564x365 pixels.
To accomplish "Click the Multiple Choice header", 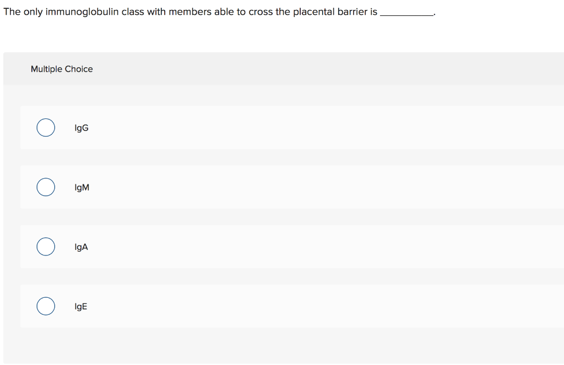I will click(62, 69).
